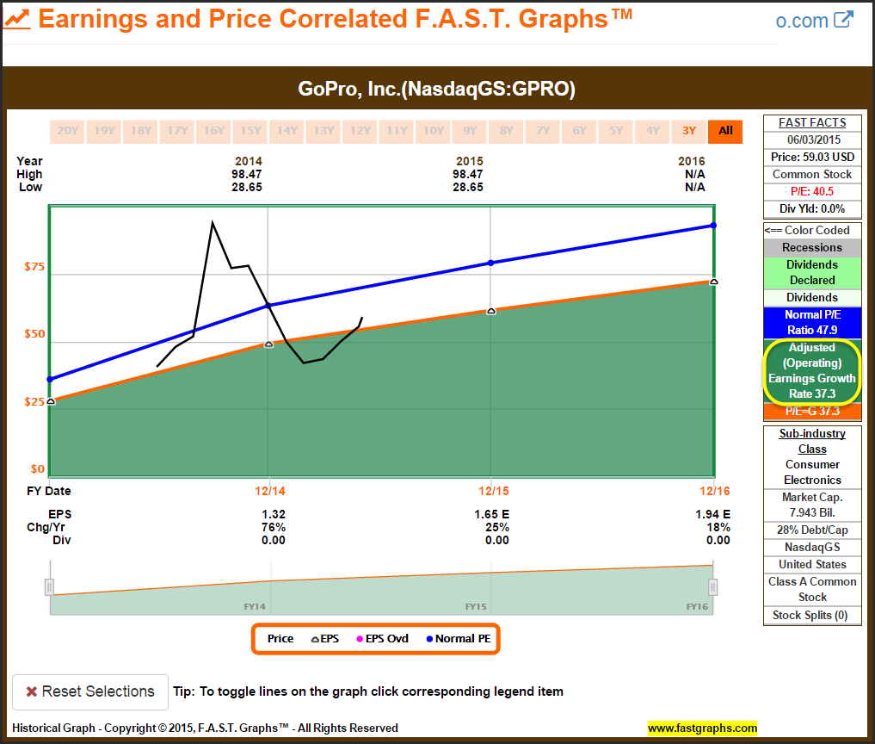Toggle EPS Ovd legend item
The height and width of the screenshot is (744, 875).
pyautogui.click(x=383, y=639)
